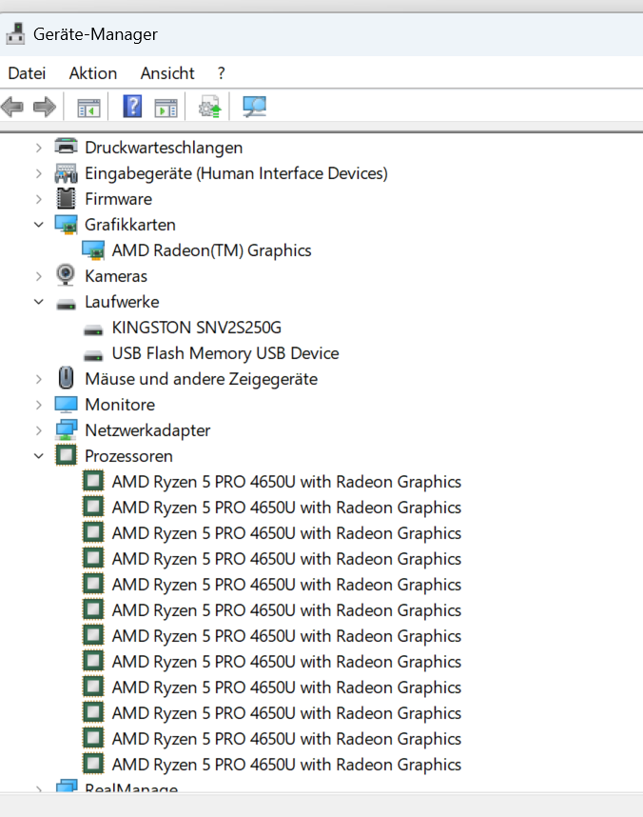This screenshot has width=643, height=817.
Task: Click the AMD Radeon(TM) Graphics device icon
Action: tap(93, 250)
